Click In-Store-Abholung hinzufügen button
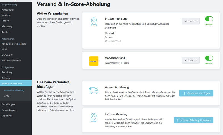Image resolution: width=223 pixels, height=135 pixels. (194, 120)
